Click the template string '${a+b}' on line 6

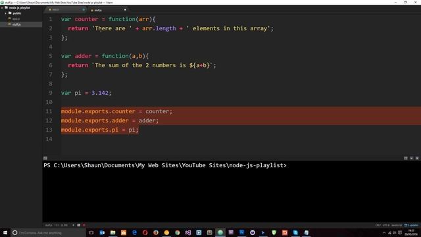[199, 65]
